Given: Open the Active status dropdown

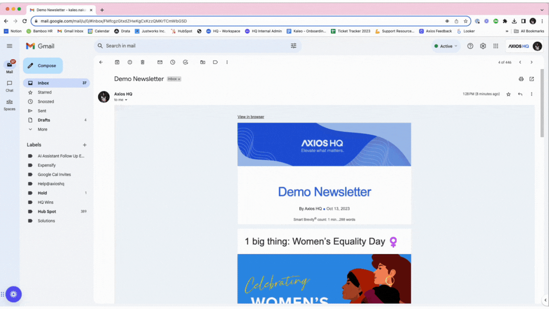Looking at the screenshot, I should (x=446, y=46).
